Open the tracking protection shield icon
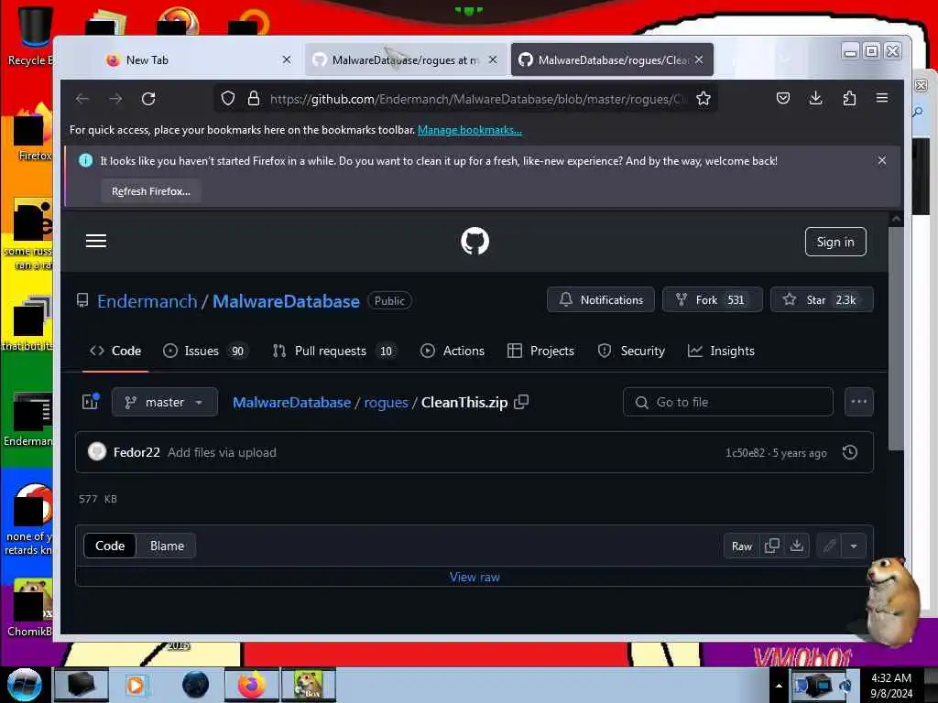 (227, 99)
